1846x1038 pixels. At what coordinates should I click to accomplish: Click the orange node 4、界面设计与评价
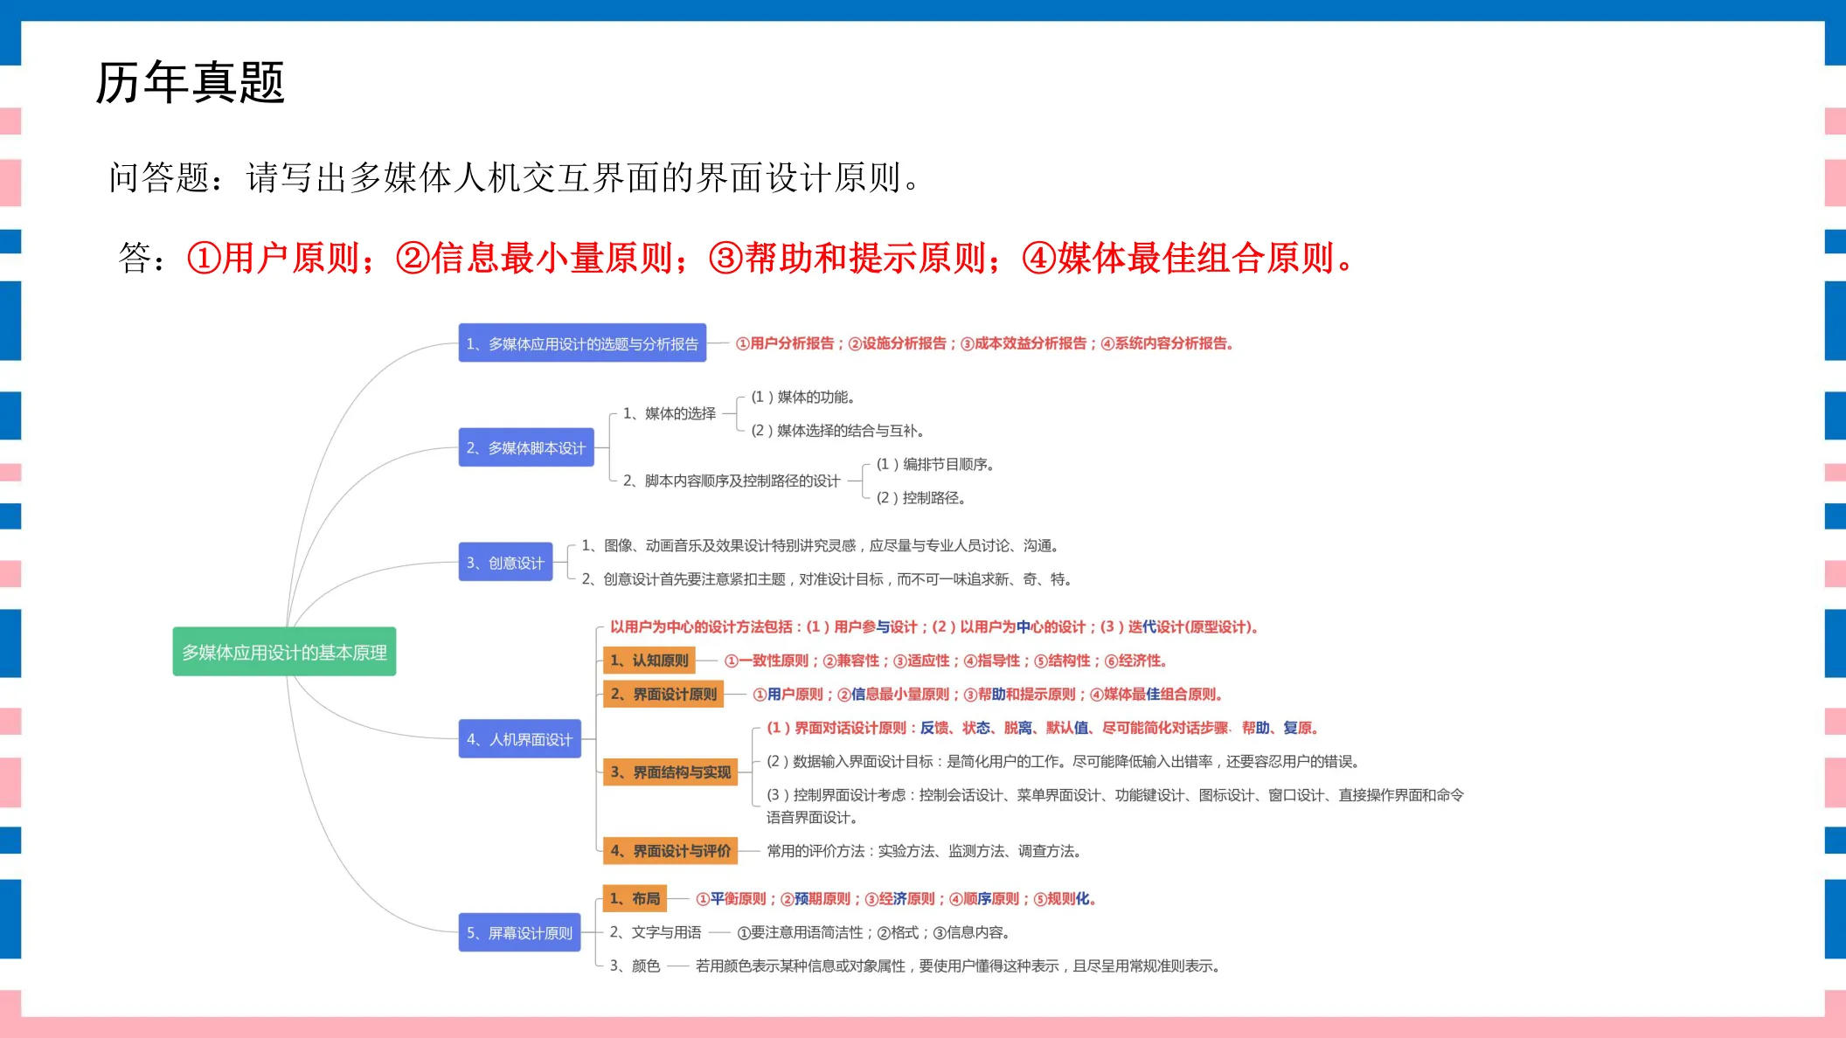670,851
